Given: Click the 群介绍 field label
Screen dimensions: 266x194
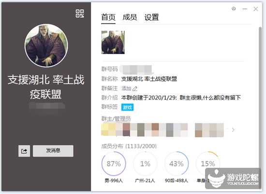Looking at the screenshot, I should 109,97.
